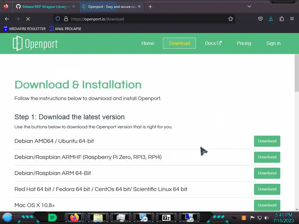Click the scrollbar down arrow
The height and width of the screenshot is (224, 299).
[x=297, y=209]
